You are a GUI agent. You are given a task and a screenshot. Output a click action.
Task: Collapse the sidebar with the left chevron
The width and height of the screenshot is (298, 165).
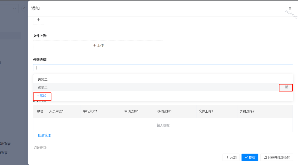[24, 8]
